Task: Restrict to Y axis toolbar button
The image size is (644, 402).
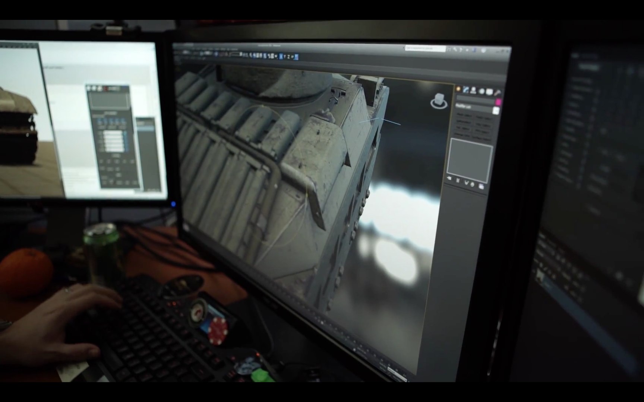Action: 285,57
